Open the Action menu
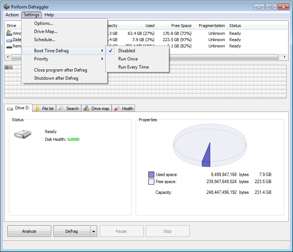Screen dimensions: 293x252 pos(12,15)
